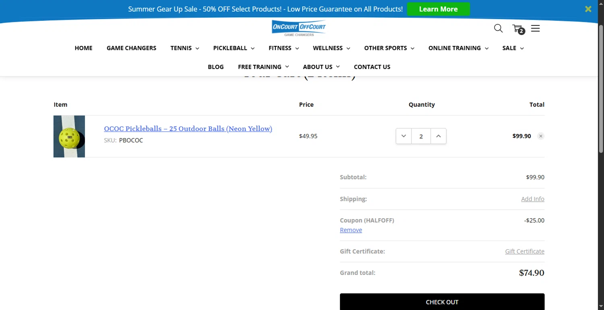Remove pickleballs item with the x icon
604x310 pixels.
point(541,136)
